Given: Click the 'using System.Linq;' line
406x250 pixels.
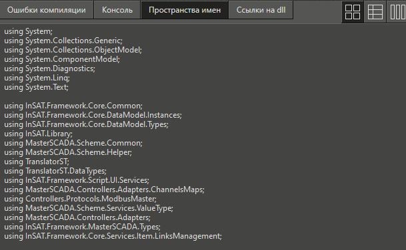Looking at the screenshot, I should coord(37,78).
